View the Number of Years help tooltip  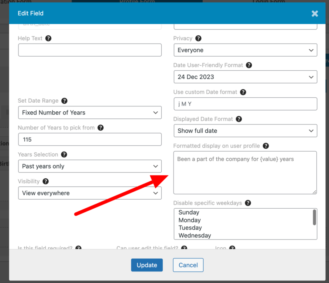pyautogui.click(x=101, y=128)
